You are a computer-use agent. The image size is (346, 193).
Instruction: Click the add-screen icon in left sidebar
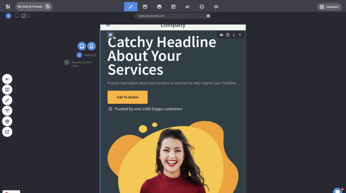7,90
